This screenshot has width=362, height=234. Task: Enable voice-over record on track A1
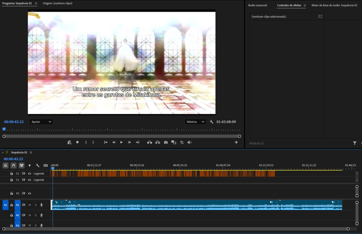[42, 205]
